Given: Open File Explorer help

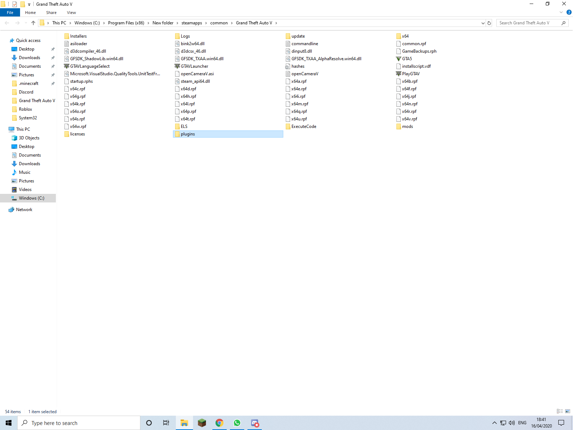Looking at the screenshot, I should click(x=569, y=13).
